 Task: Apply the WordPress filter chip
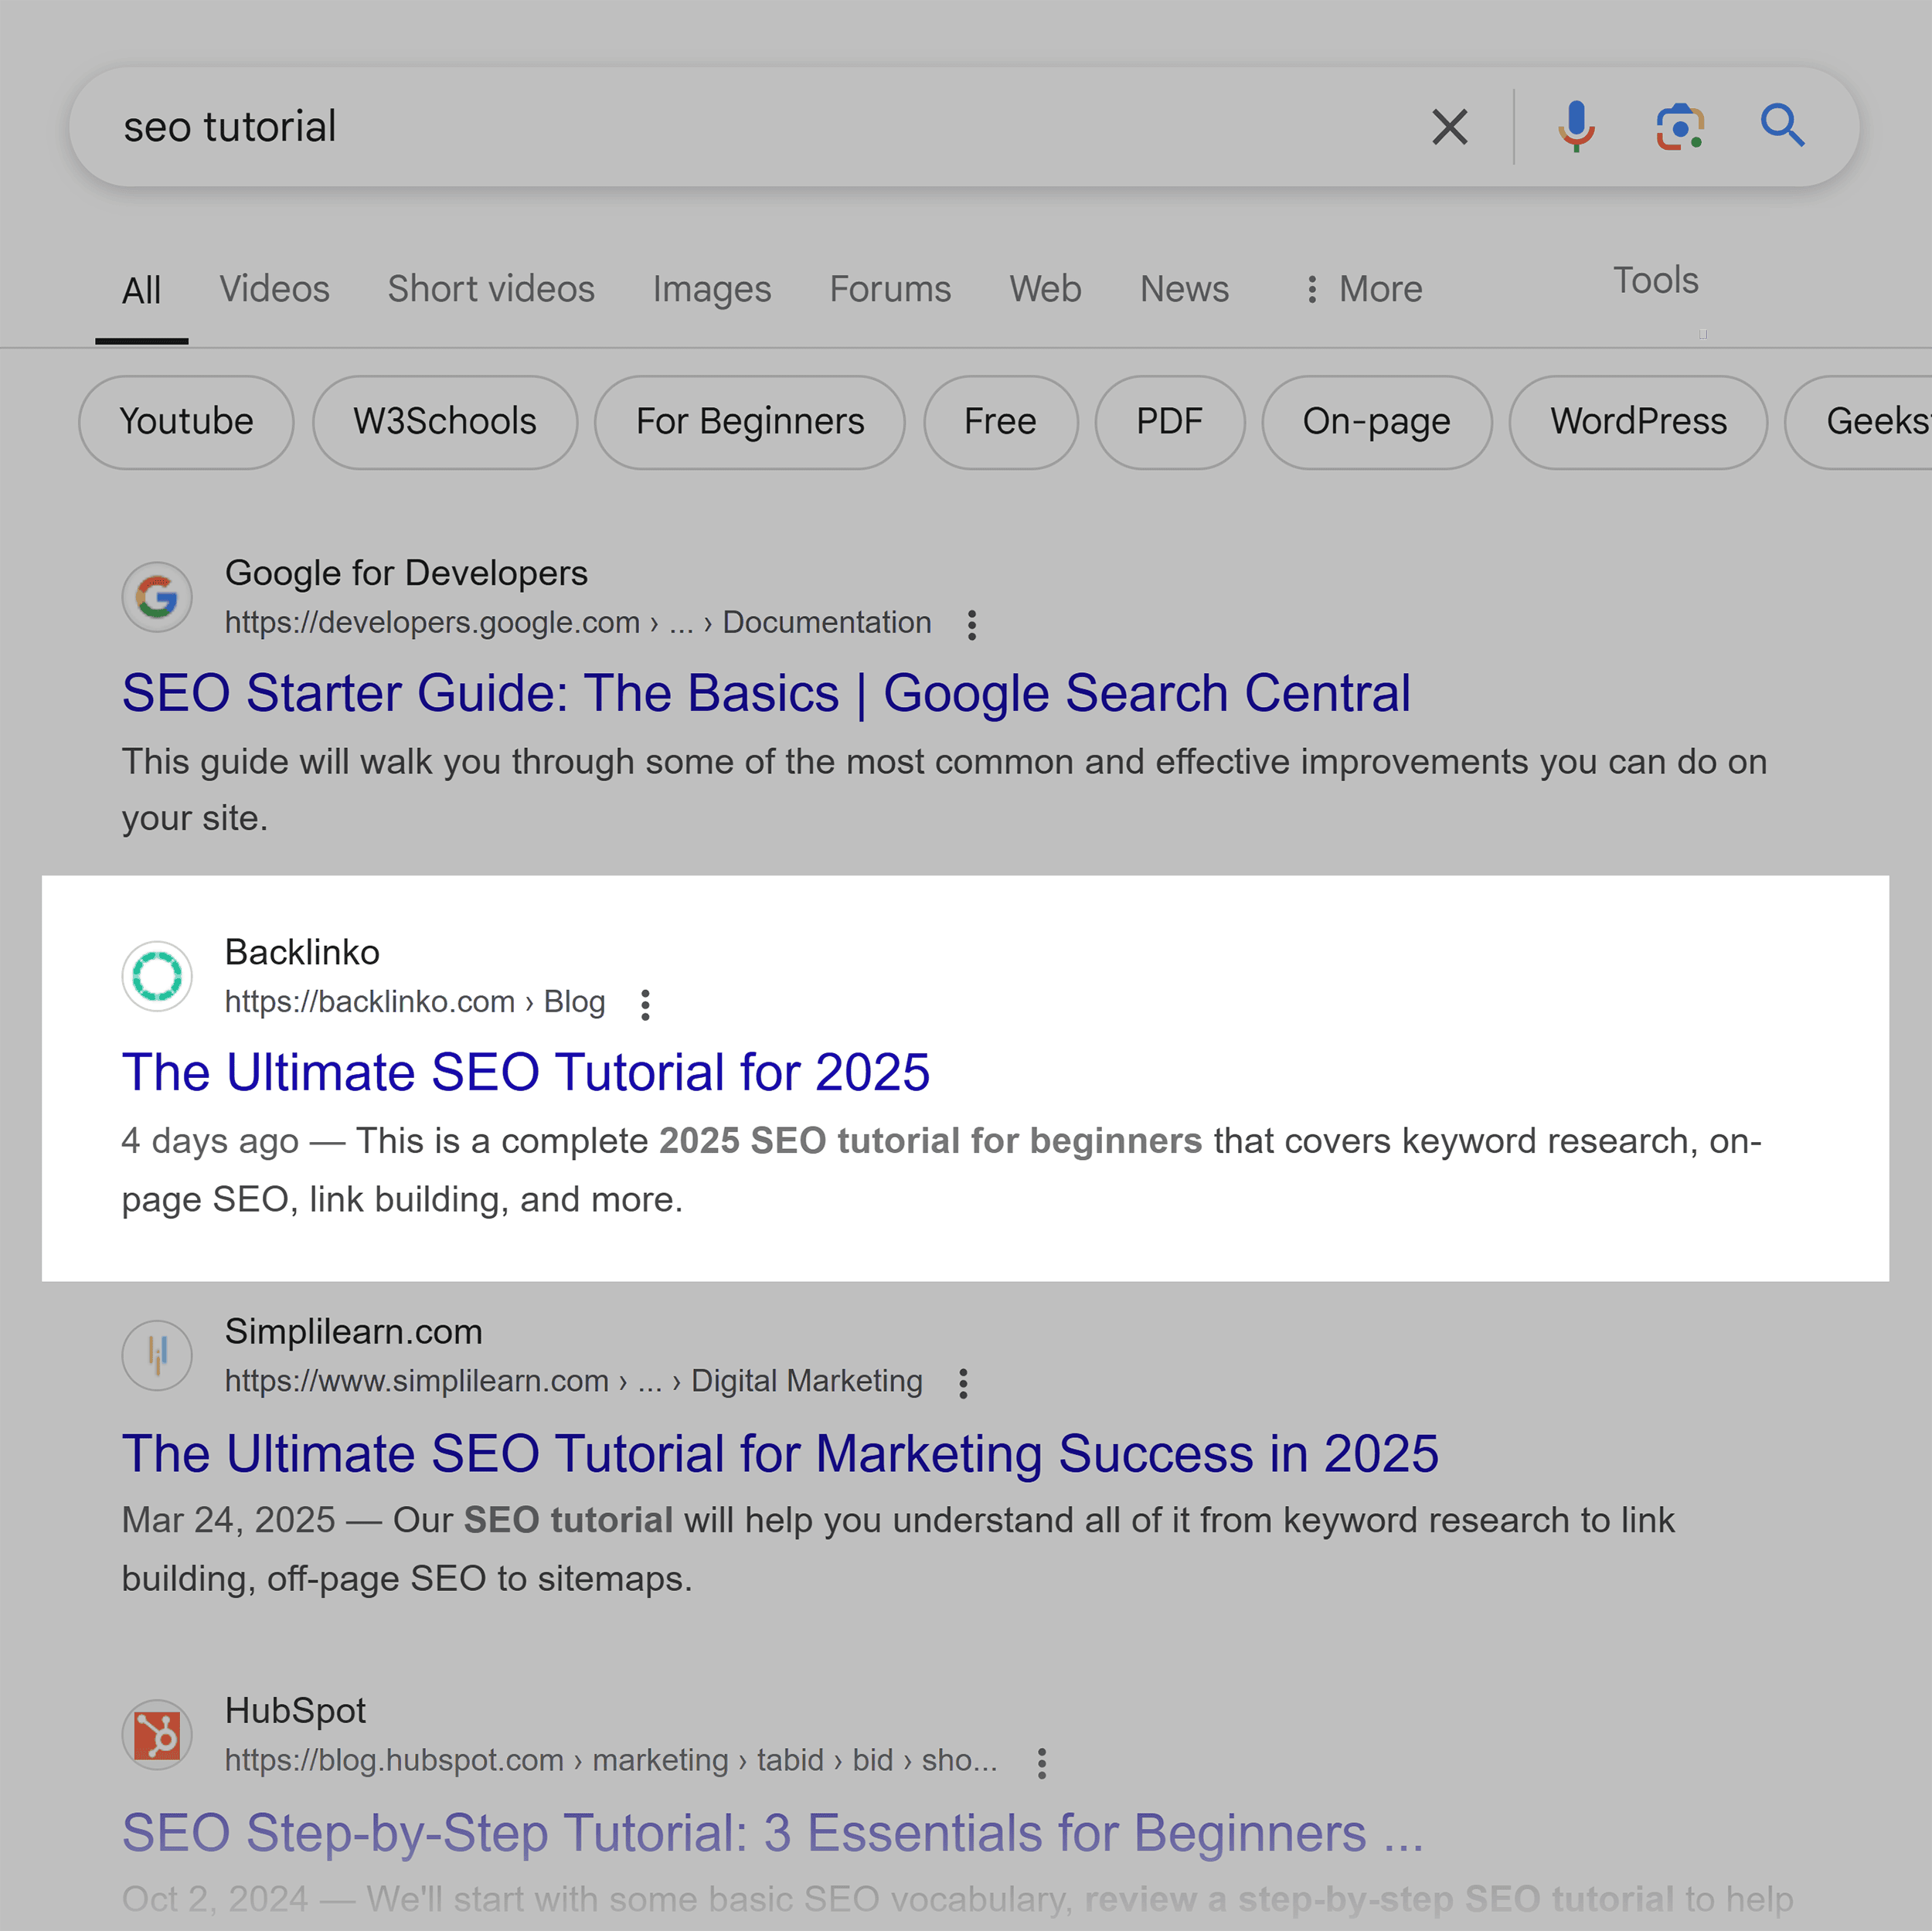point(1638,422)
